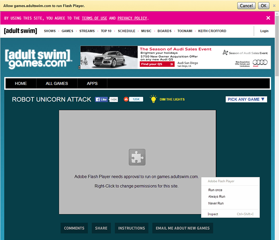Click OK to allow Flash Player

coord(264,6)
